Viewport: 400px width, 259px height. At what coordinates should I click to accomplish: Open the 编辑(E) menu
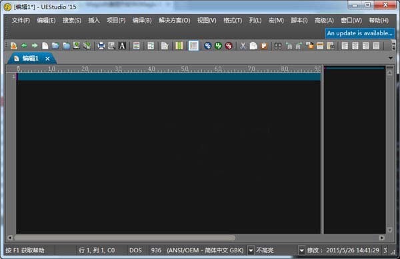(x=46, y=21)
